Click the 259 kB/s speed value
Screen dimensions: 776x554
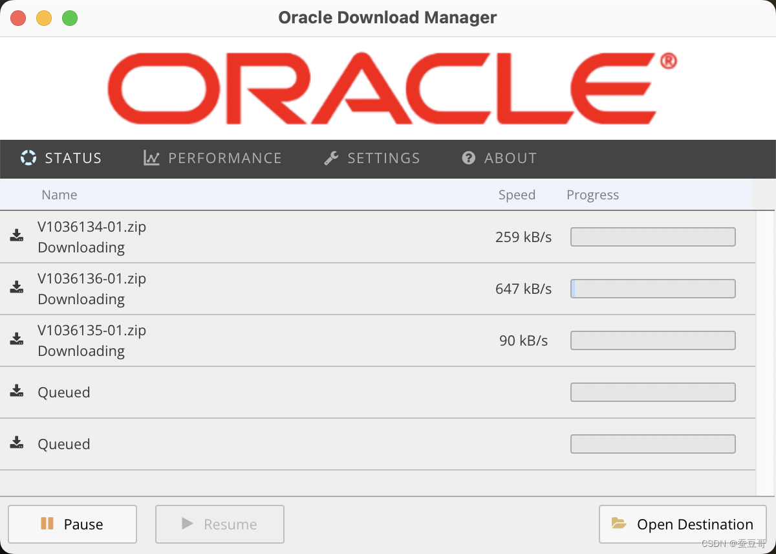524,237
